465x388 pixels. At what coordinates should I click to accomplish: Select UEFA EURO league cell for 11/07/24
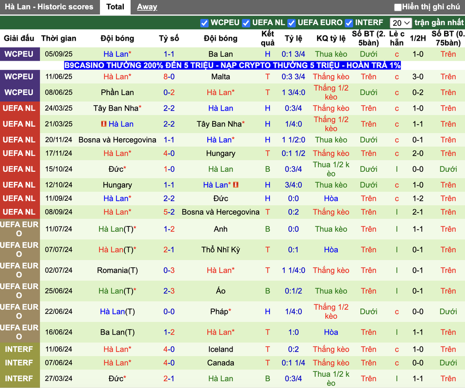(x=19, y=229)
